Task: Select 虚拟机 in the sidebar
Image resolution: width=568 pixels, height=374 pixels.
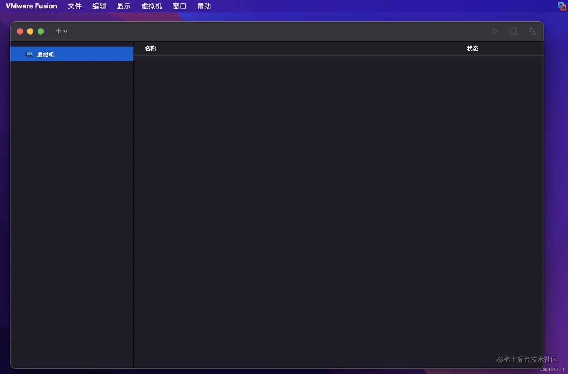Action: click(x=72, y=54)
